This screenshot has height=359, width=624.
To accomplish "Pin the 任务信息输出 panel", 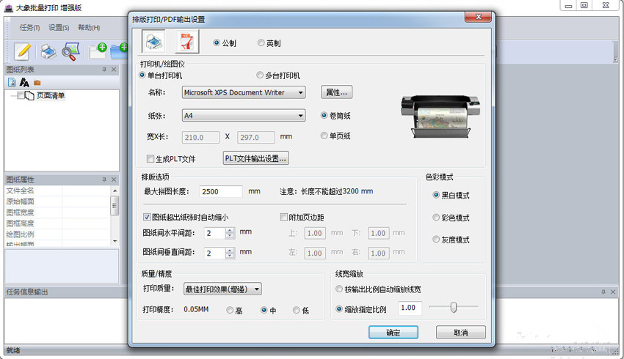I will pyautogui.click(x=603, y=292).
